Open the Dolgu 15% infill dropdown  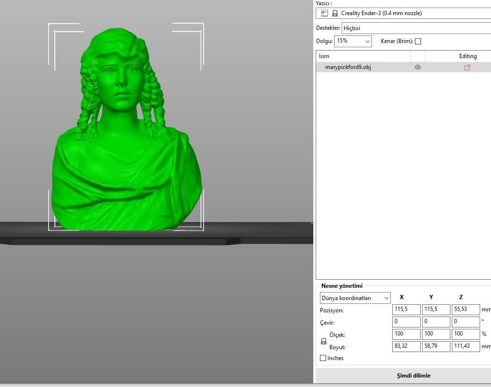coord(353,41)
